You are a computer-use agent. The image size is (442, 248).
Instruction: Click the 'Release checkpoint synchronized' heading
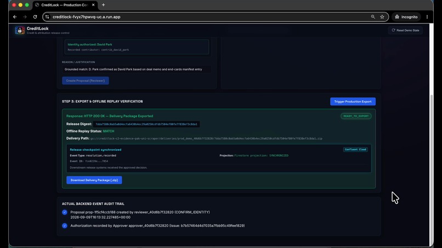tap(95, 150)
